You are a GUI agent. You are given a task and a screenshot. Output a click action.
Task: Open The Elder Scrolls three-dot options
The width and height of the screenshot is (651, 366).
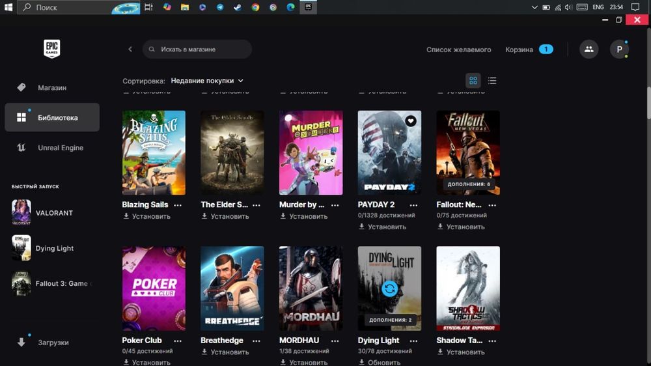pos(256,204)
